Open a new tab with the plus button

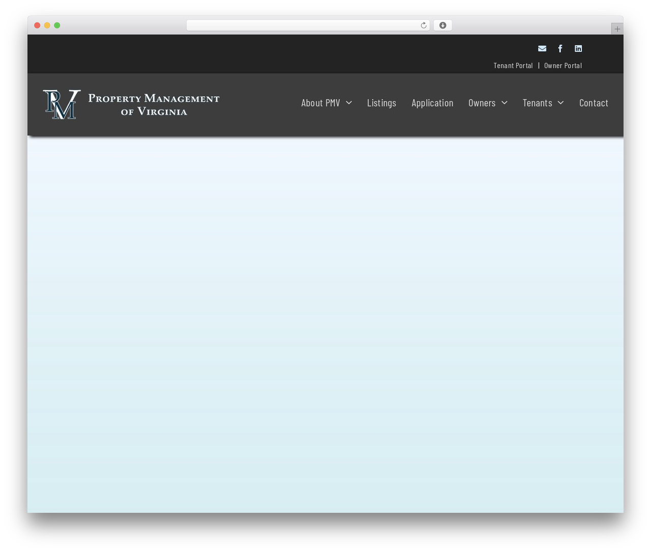point(617,29)
